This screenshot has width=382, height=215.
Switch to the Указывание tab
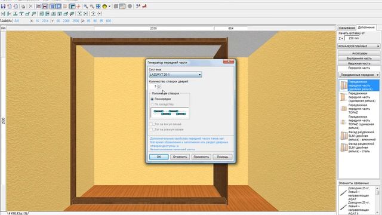tap(346, 28)
